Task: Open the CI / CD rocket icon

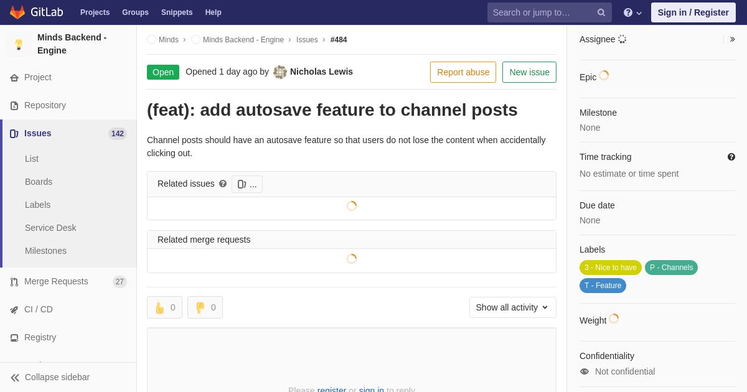Action: click(x=14, y=310)
